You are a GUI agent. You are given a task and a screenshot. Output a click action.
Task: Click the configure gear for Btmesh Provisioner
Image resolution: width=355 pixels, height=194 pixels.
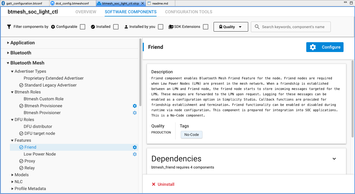point(134,113)
